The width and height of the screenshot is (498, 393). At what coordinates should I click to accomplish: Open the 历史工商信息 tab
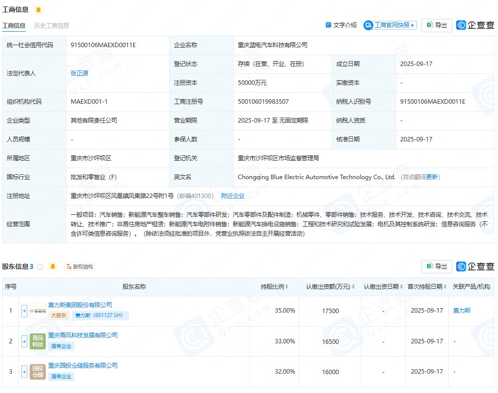[52, 26]
